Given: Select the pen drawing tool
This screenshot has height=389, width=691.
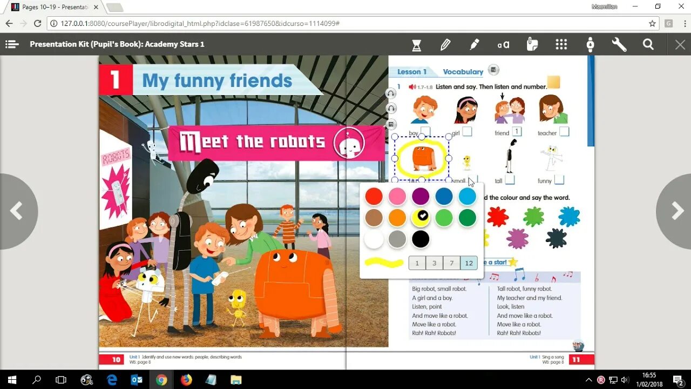Looking at the screenshot, I should click(x=445, y=45).
